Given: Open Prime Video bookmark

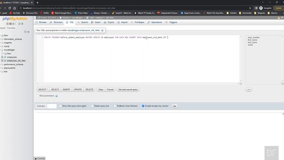Looking at the screenshot, I should pos(81,13).
